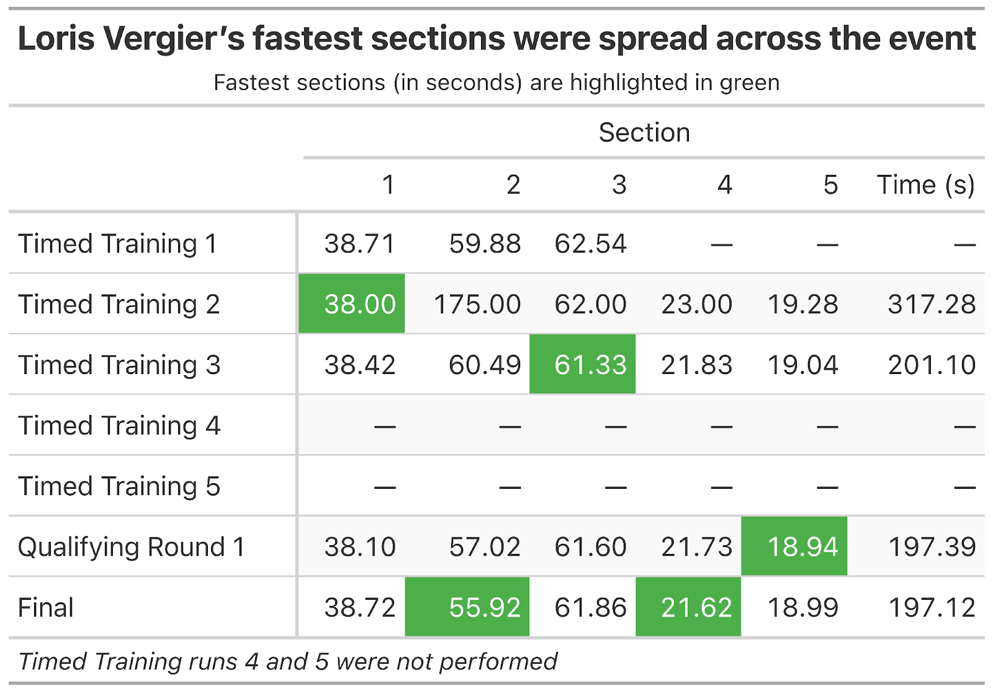Click the green 38.00 cell in Timed Training 2
The image size is (993, 691).
coord(352,304)
